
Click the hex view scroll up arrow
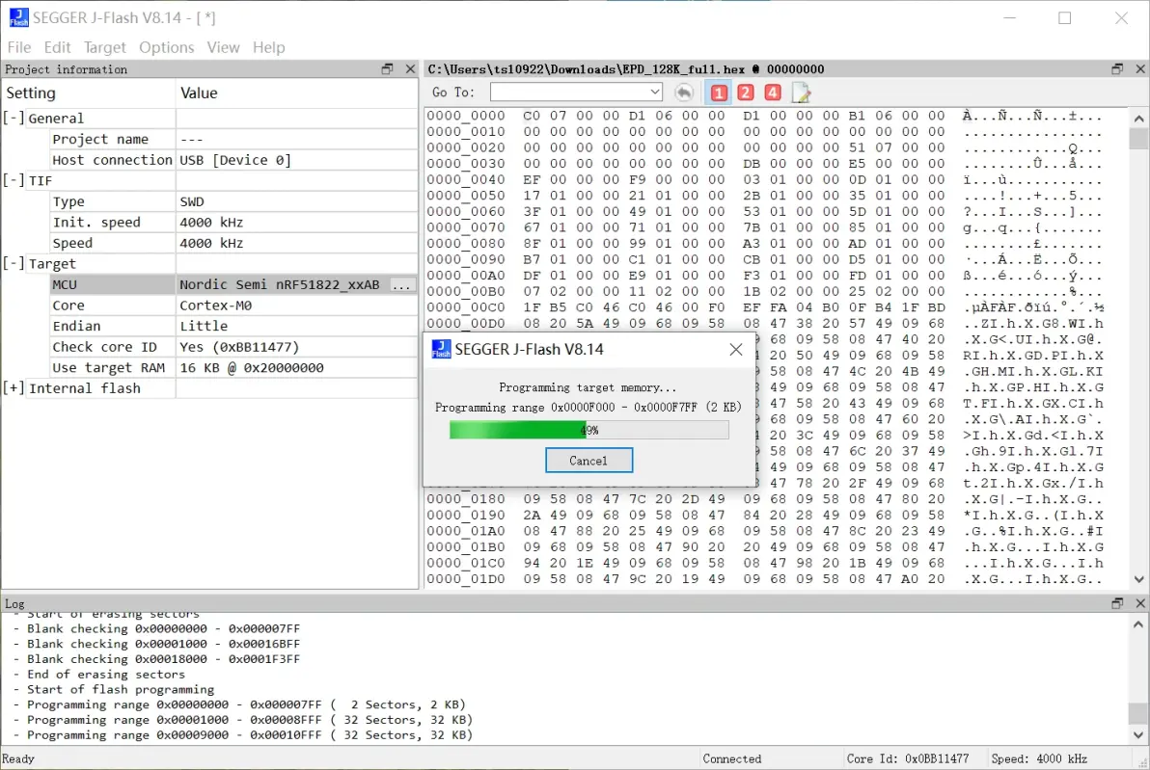tap(1138, 118)
